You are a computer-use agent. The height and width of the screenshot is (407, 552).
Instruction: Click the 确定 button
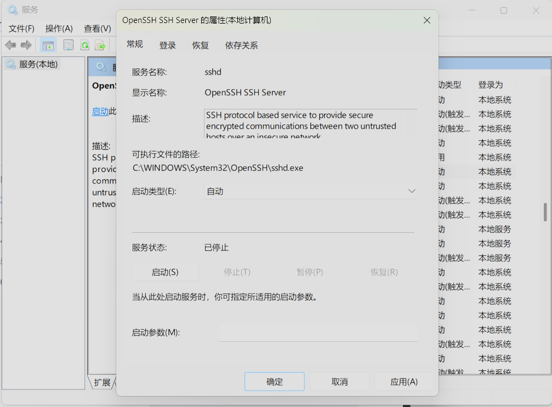coord(275,382)
